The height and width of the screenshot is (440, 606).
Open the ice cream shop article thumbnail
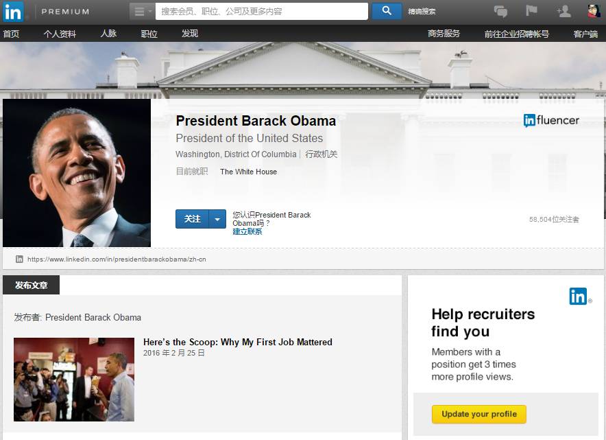point(74,379)
